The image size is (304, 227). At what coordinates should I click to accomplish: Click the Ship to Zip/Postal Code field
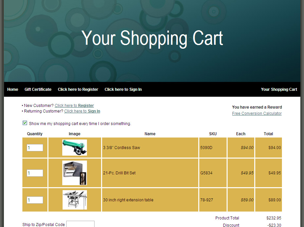(x=80, y=224)
